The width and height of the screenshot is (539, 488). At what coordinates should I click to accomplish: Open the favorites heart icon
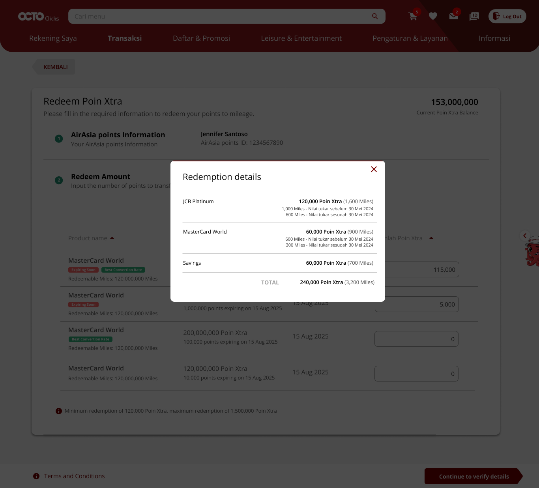433,16
